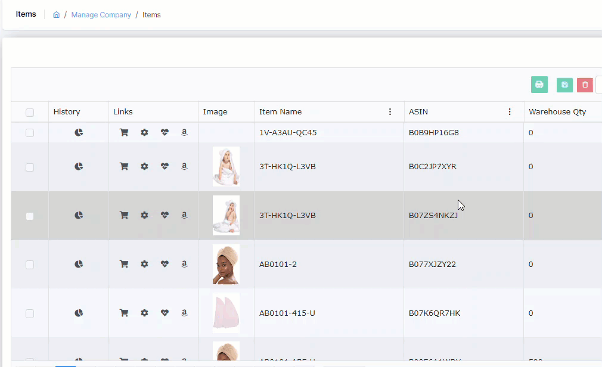Open history chart for AB0101-415-U
602x367 pixels.
[x=79, y=313]
